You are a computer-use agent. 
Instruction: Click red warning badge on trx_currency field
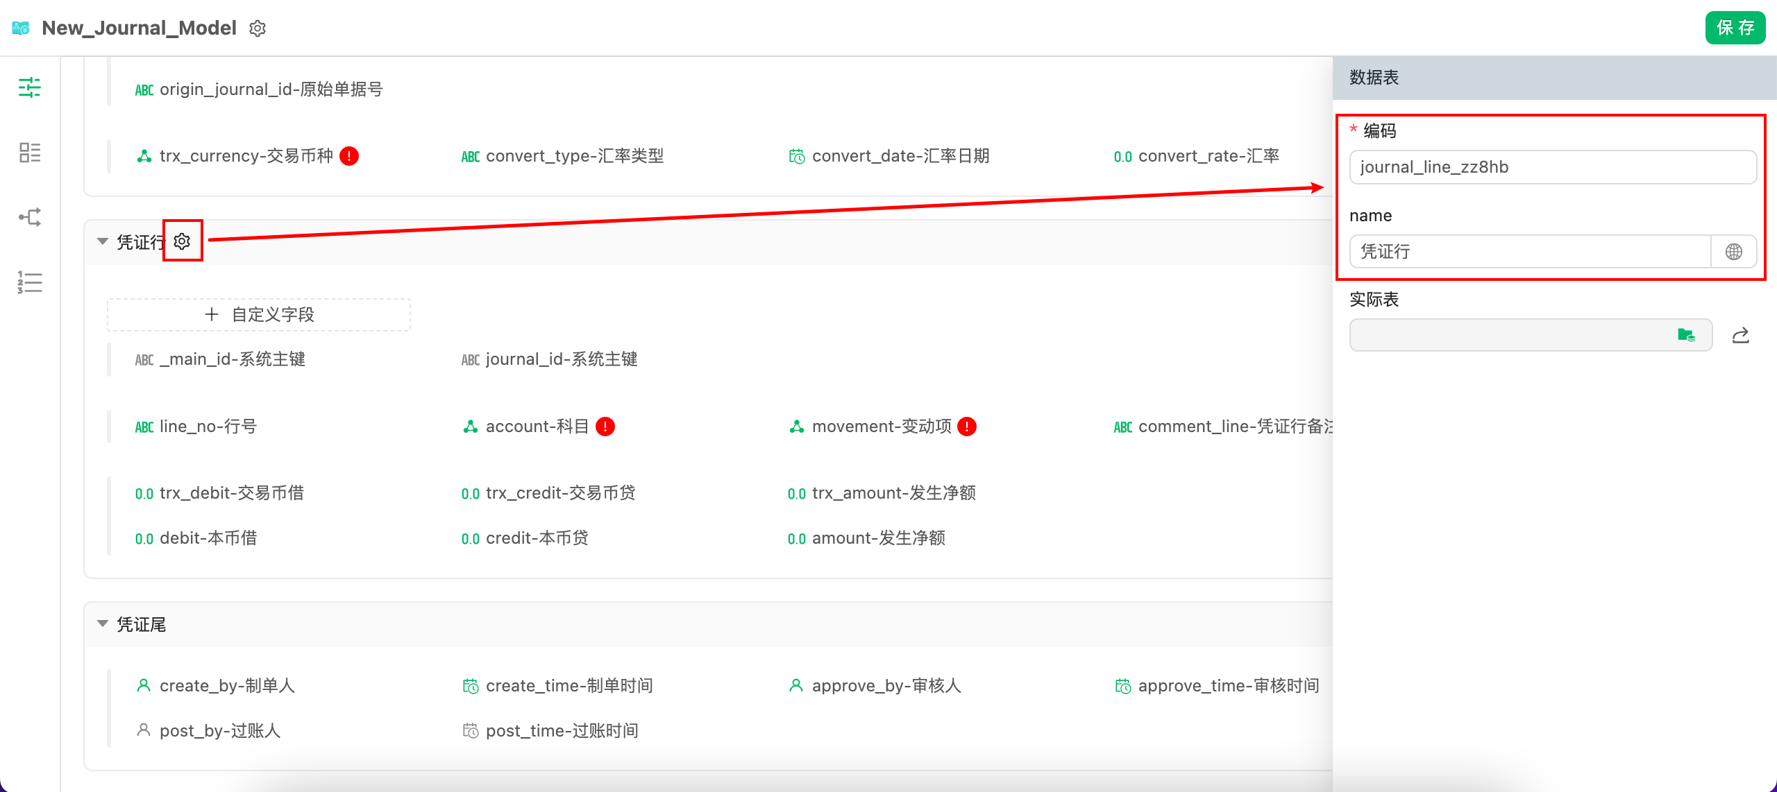click(x=349, y=156)
